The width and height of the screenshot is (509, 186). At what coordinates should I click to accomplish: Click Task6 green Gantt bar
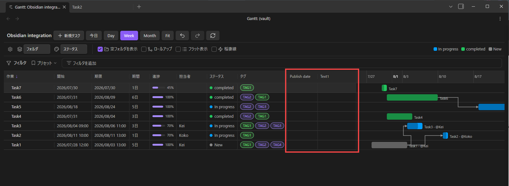412,97
